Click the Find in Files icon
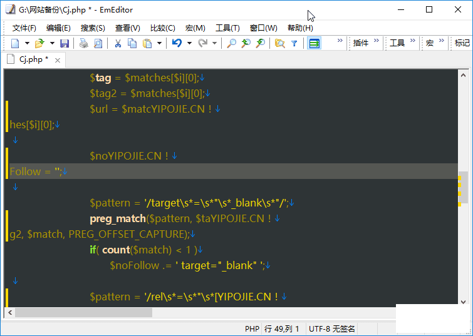Screen dimensions: 473x336 [x=280, y=43]
